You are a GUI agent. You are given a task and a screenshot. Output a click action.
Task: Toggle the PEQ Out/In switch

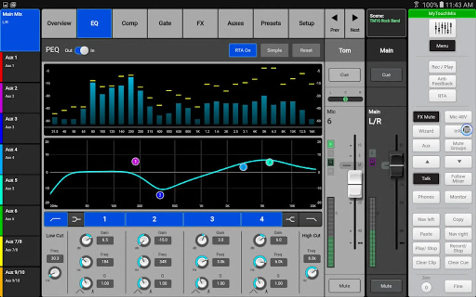click(81, 50)
